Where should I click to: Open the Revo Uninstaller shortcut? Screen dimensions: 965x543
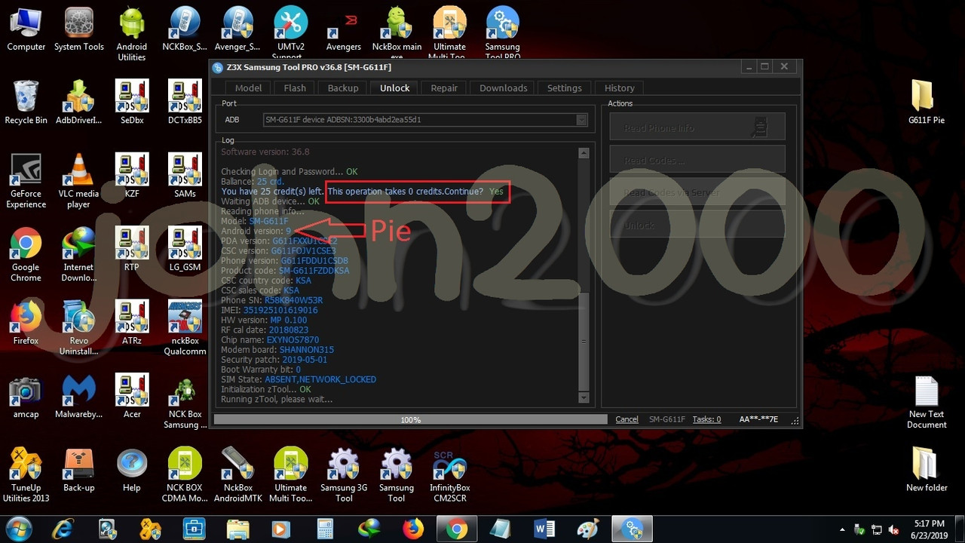(78, 328)
